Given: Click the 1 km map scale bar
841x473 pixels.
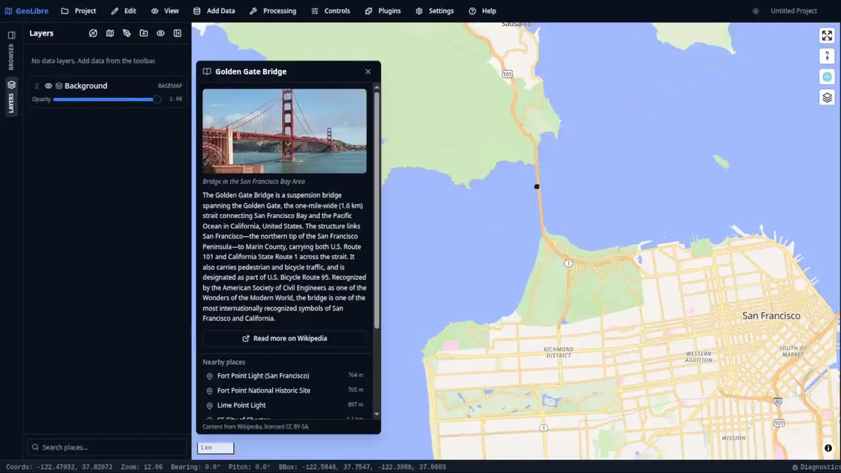Looking at the screenshot, I should (x=216, y=448).
